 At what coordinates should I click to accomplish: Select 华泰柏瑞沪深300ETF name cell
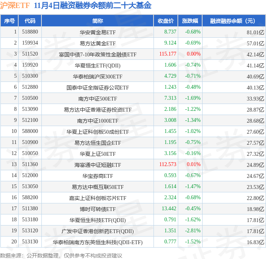coord(98,77)
